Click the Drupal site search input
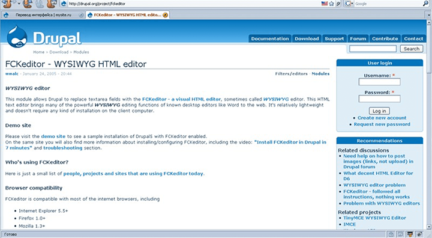The width and height of the screenshot is (432, 238). (x=373, y=49)
